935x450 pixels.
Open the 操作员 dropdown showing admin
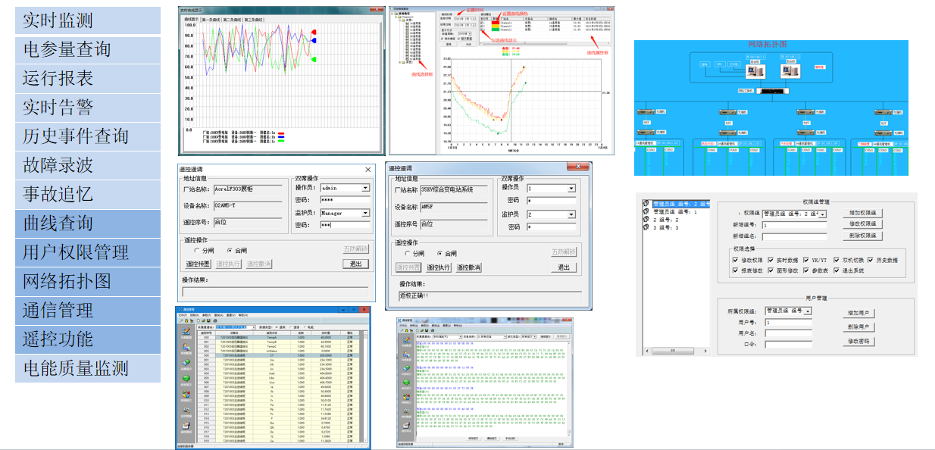coord(365,188)
